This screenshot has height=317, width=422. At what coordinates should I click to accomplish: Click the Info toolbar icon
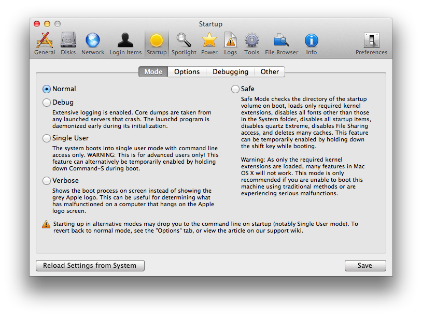pos(311,40)
